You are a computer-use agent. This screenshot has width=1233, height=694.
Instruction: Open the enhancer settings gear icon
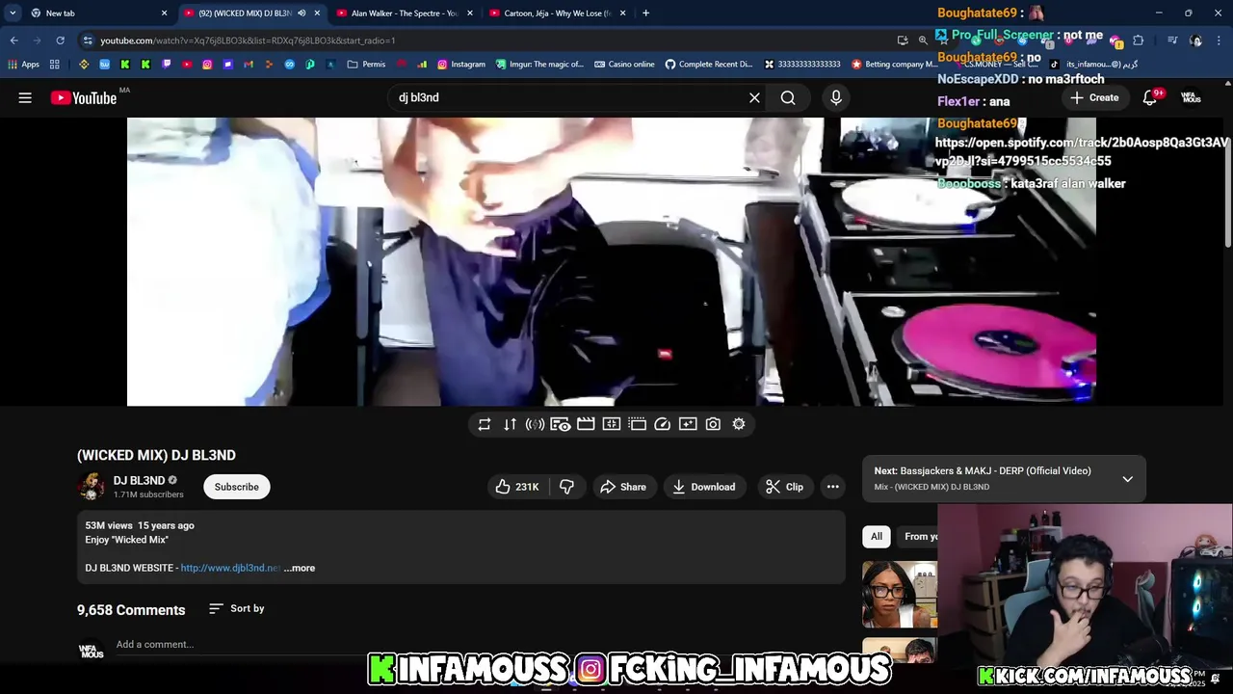[739, 424]
